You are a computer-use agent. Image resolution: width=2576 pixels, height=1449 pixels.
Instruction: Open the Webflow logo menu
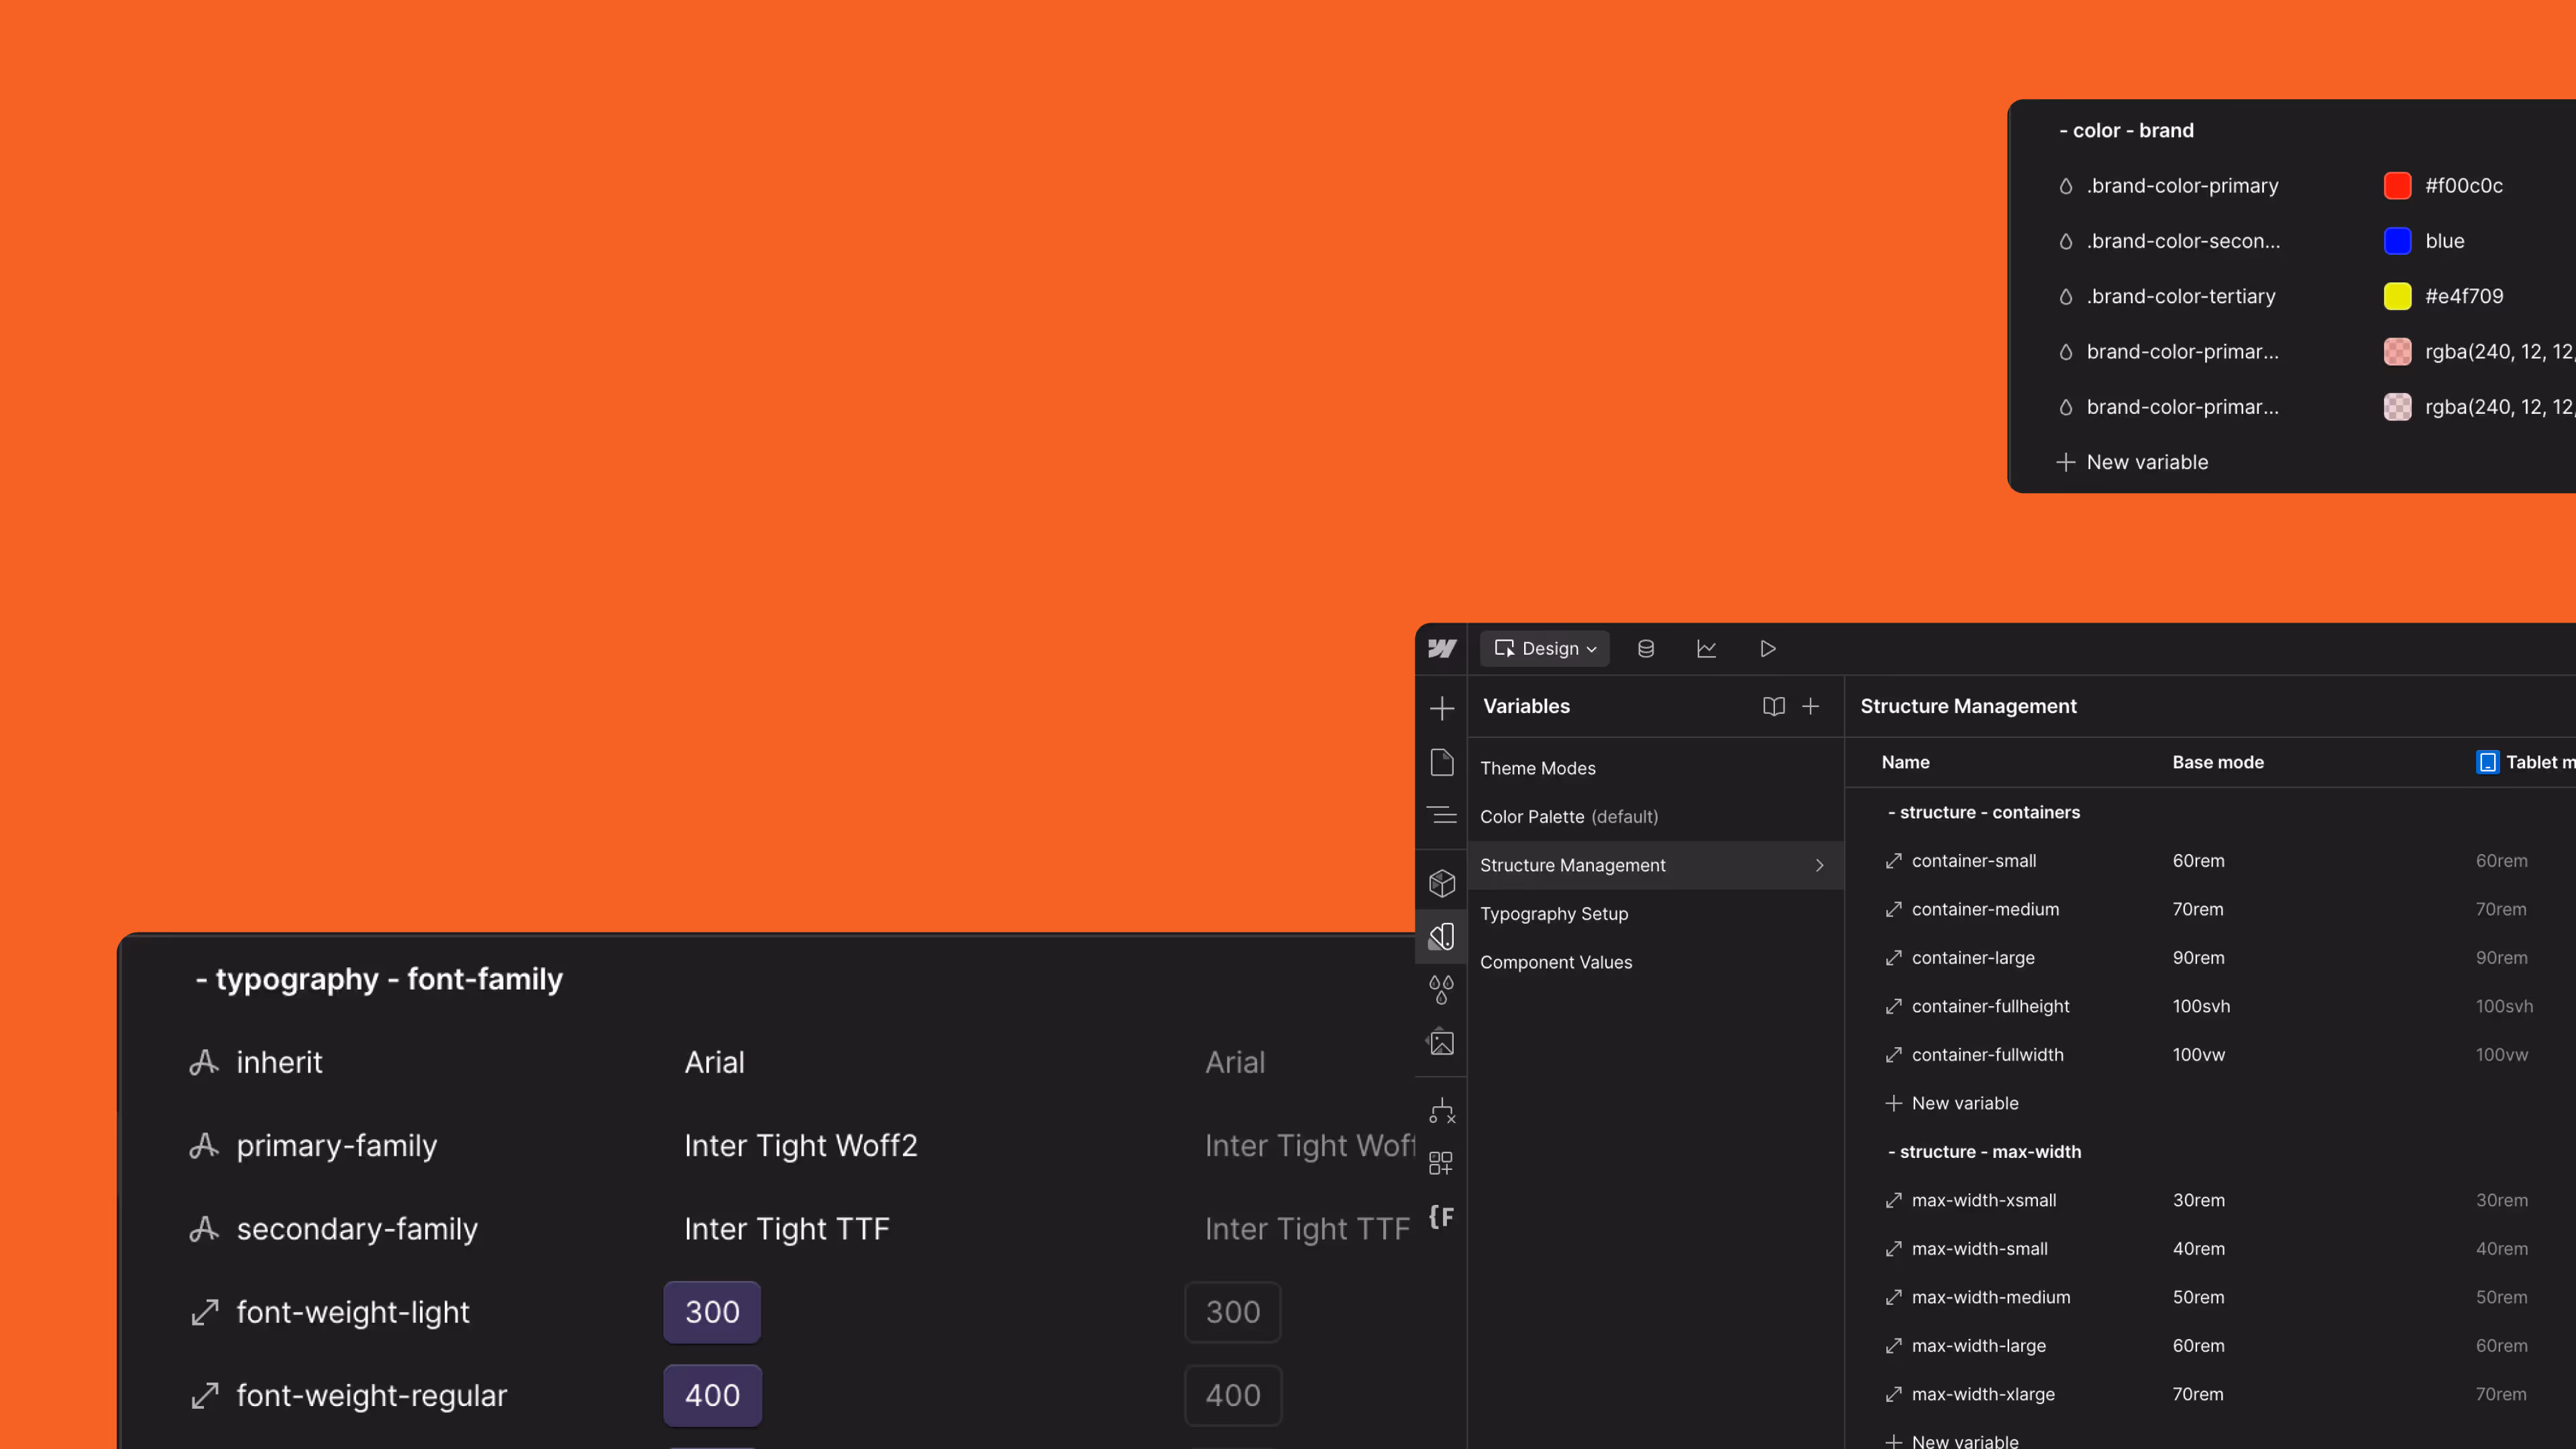click(1441, 649)
